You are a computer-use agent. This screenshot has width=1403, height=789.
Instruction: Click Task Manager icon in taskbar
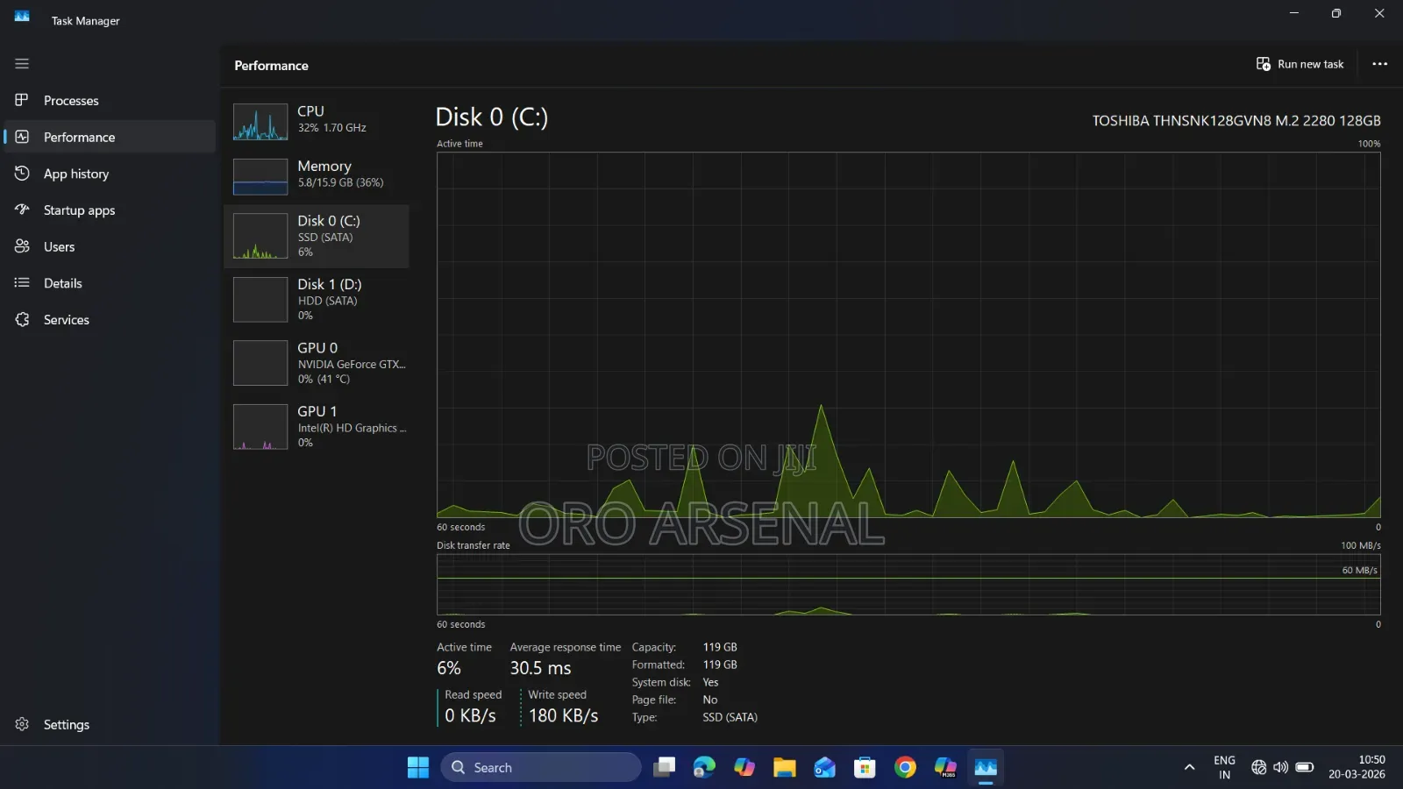pyautogui.click(x=986, y=767)
